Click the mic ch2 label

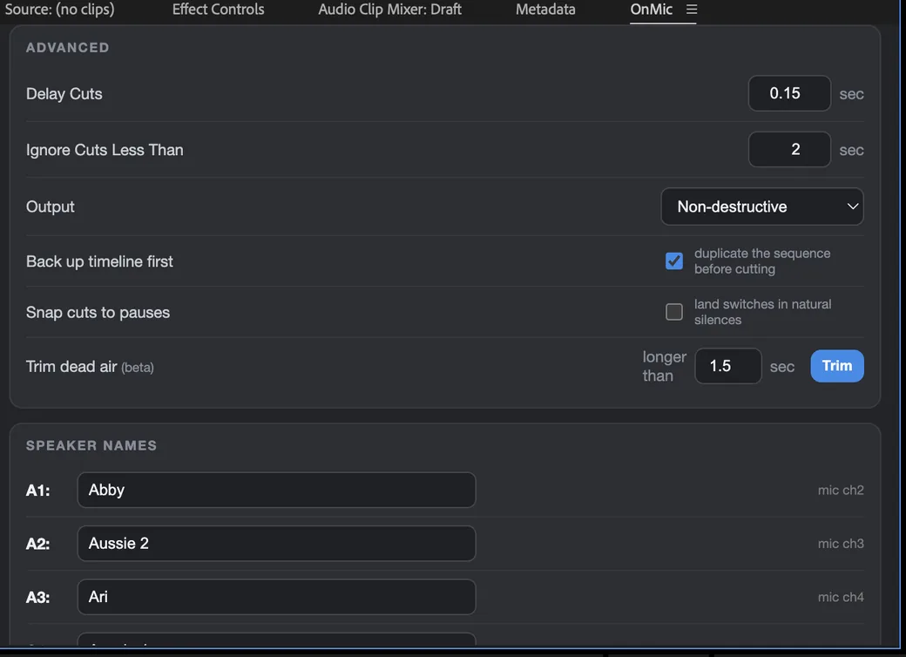click(841, 490)
